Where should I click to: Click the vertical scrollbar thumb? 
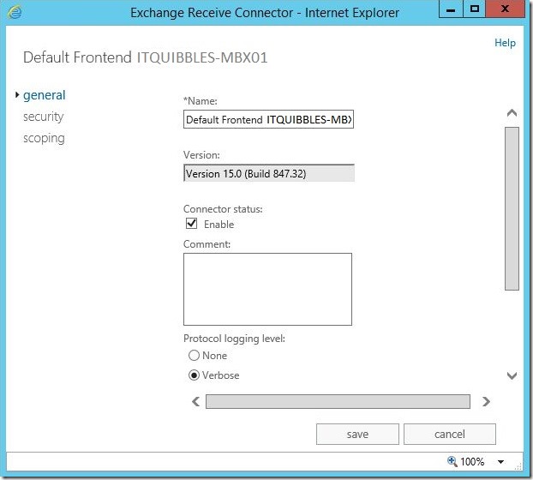tap(512, 208)
